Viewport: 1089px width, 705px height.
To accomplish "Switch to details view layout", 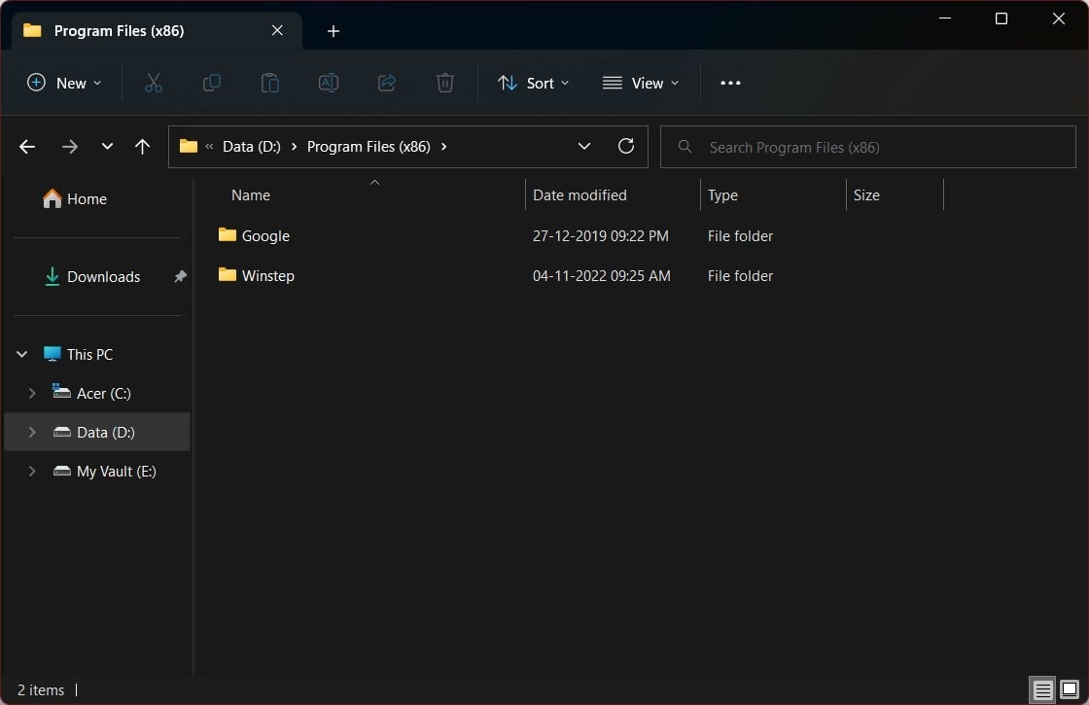I will click(x=1042, y=690).
